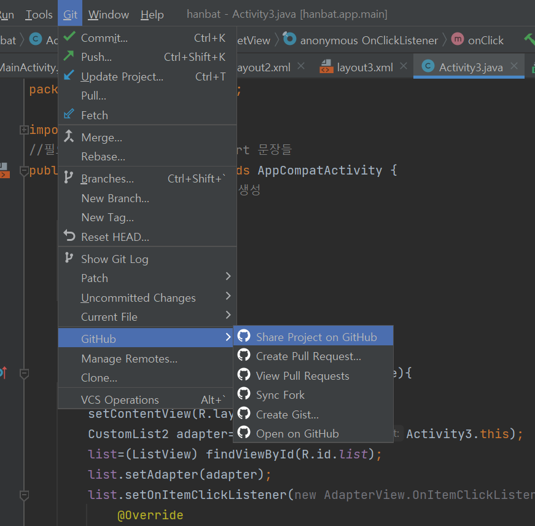Viewport: 535px width, 526px height.
Task: Click the anonymous OnClickListener breadcrumb label
Action: coord(369,41)
